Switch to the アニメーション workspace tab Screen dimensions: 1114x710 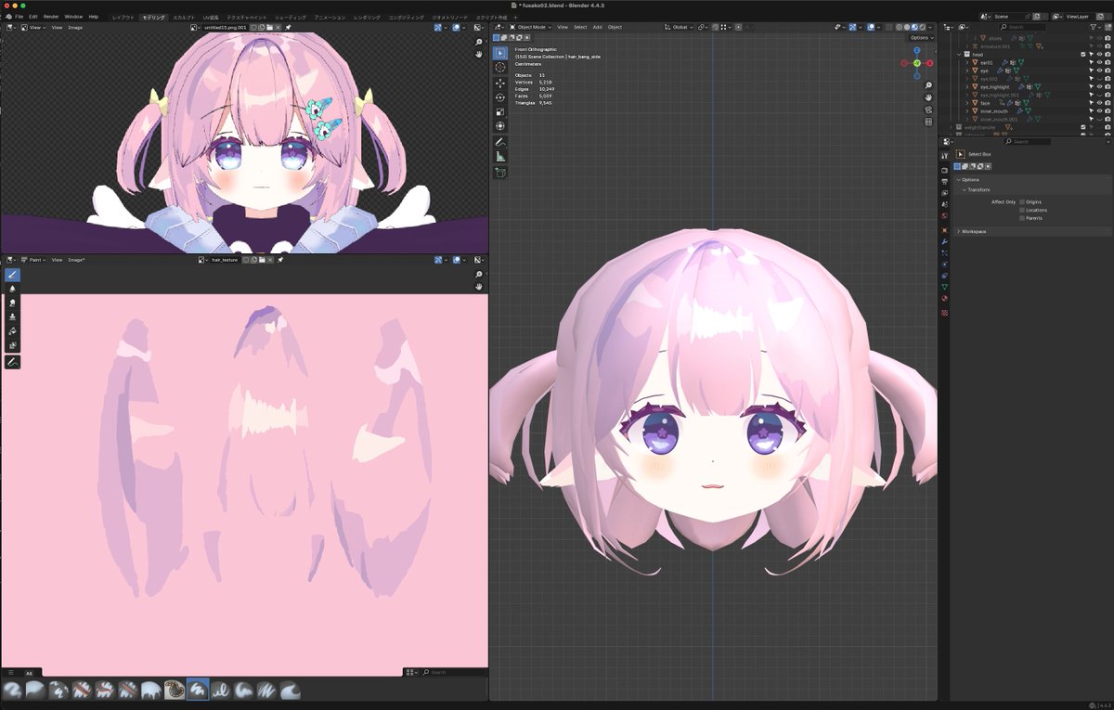pyautogui.click(x=330, y=17)
